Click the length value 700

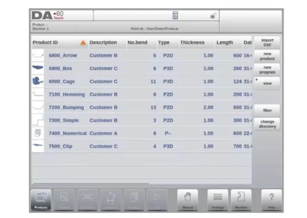pos(237,146)
